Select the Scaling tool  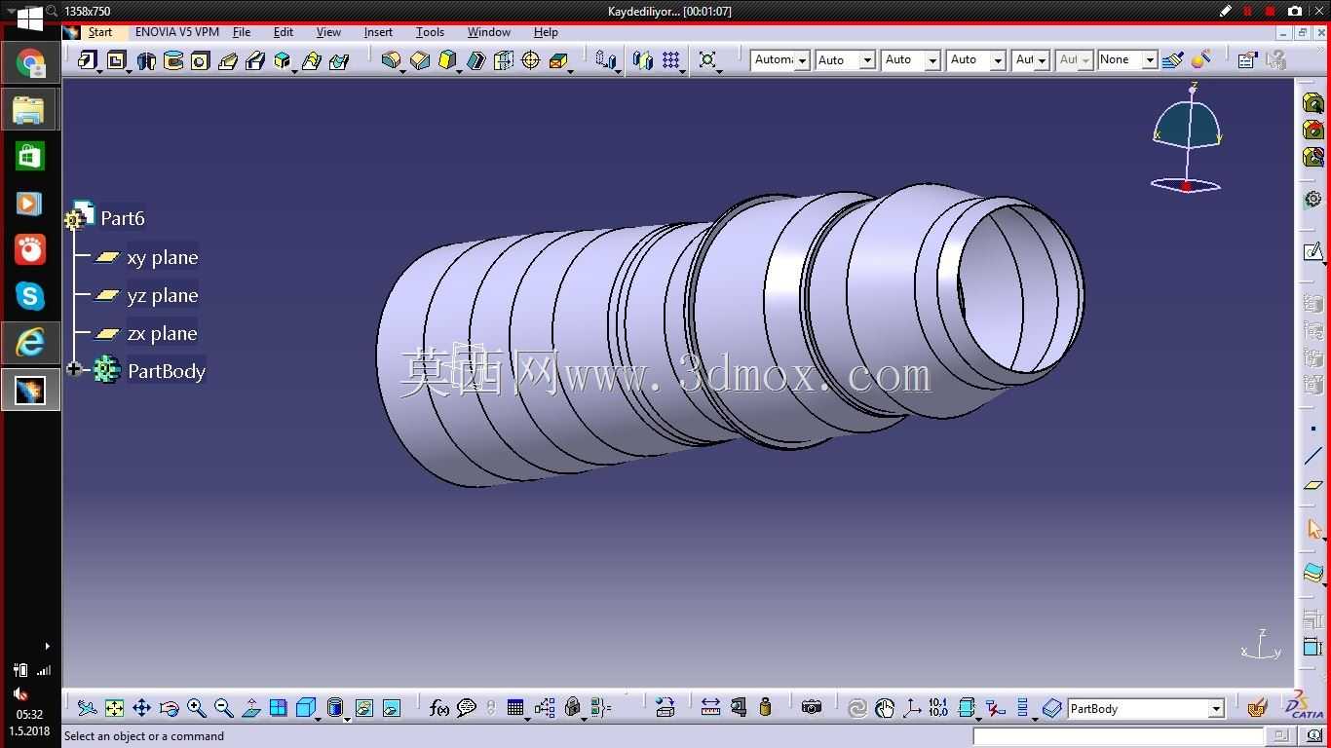708,60
